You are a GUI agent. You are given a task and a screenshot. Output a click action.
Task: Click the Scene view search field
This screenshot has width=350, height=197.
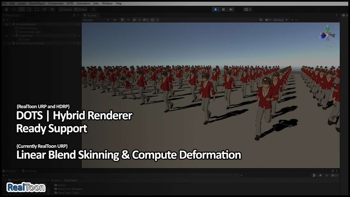[x=314, y=20]
